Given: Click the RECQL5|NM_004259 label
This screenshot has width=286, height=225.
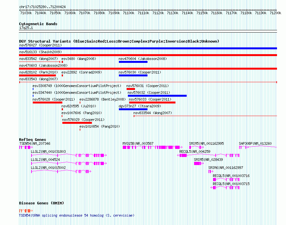Looking at the screenshot, I should (195, 152).
